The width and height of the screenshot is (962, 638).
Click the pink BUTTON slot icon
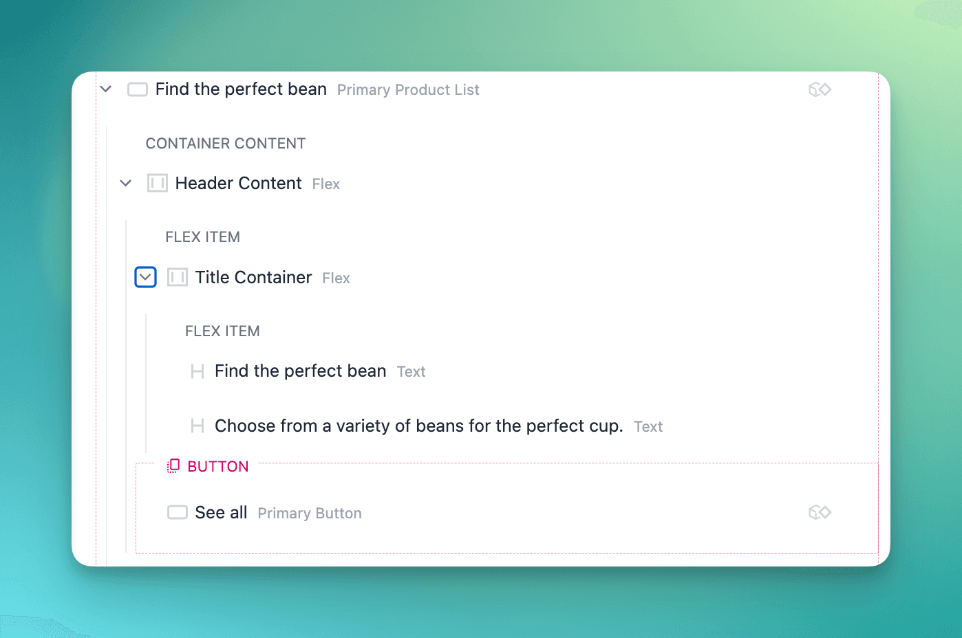[173, 466]
